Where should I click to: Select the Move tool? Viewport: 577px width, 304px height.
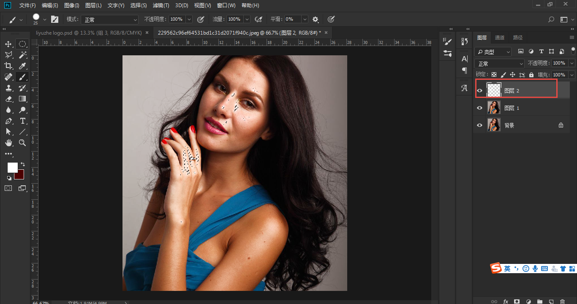click(8, 44)
